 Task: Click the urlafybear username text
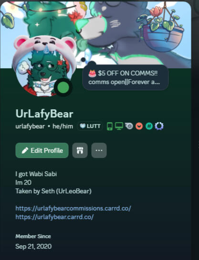30,126
